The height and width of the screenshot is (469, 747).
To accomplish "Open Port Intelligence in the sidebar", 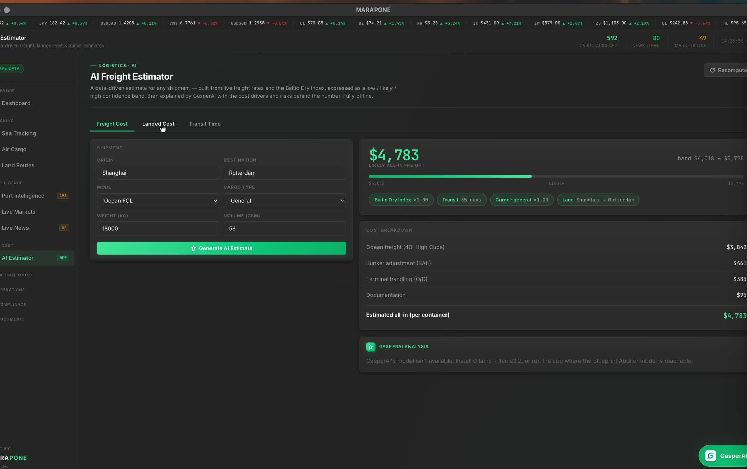I will pyautogui.click(x=37, y=196).
